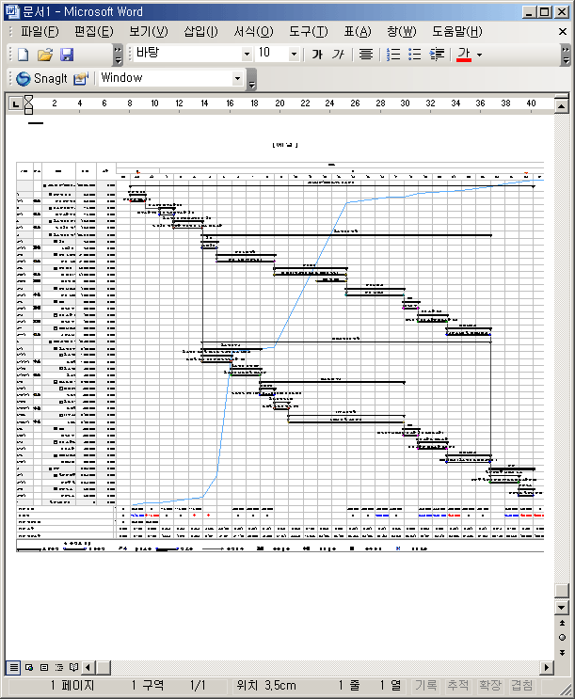Open font color dropdown arrow

(479, 55)
